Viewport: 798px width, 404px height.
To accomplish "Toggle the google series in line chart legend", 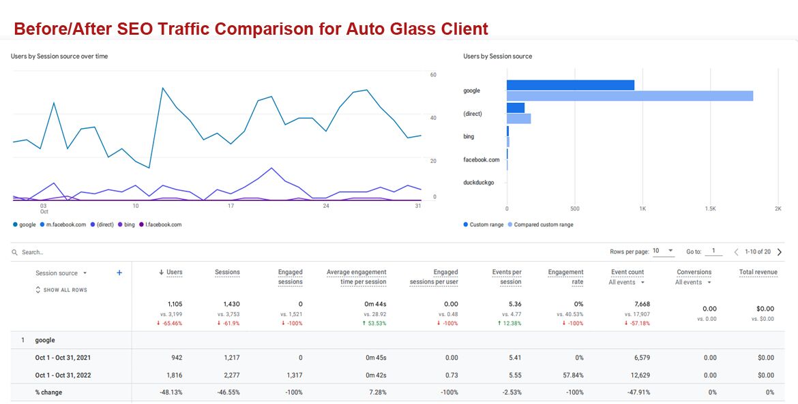I will point(15,224).
